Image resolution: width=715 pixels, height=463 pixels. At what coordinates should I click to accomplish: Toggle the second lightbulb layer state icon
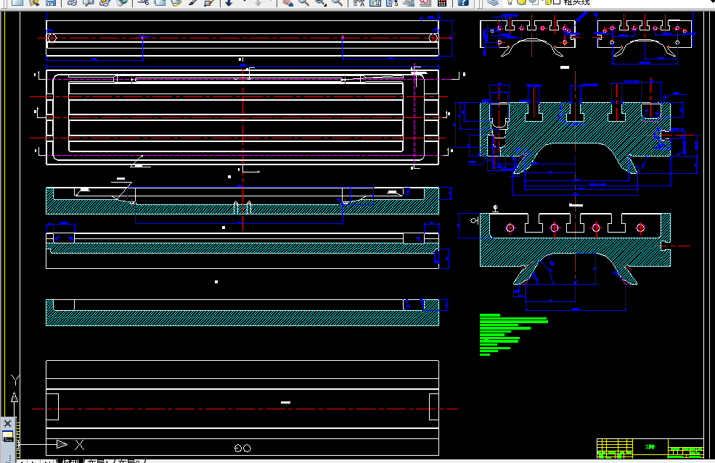521,4
